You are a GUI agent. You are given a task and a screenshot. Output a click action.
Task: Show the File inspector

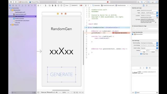[x=144, y=5]
